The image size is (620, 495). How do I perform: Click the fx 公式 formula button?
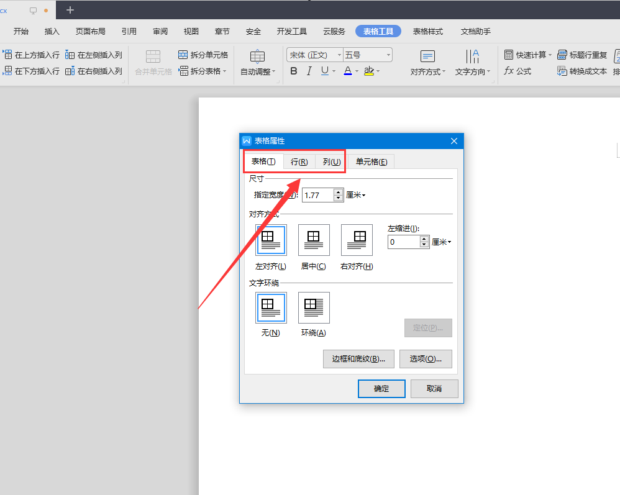click(x=517, y=71)
